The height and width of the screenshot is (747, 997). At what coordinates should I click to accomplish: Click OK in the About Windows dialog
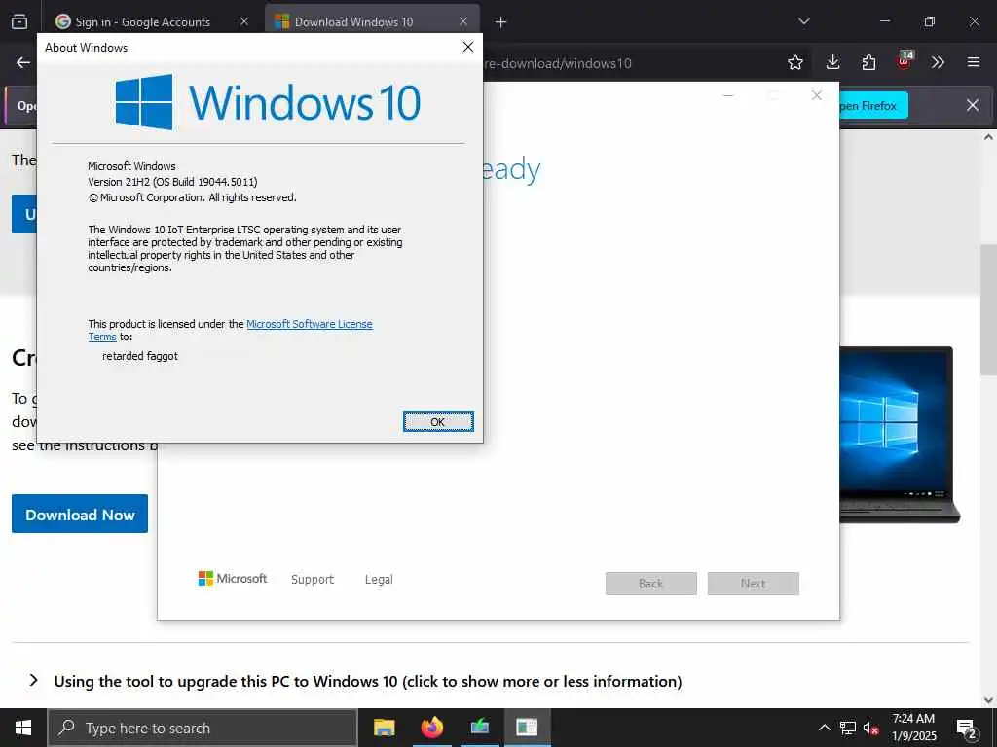438,422
